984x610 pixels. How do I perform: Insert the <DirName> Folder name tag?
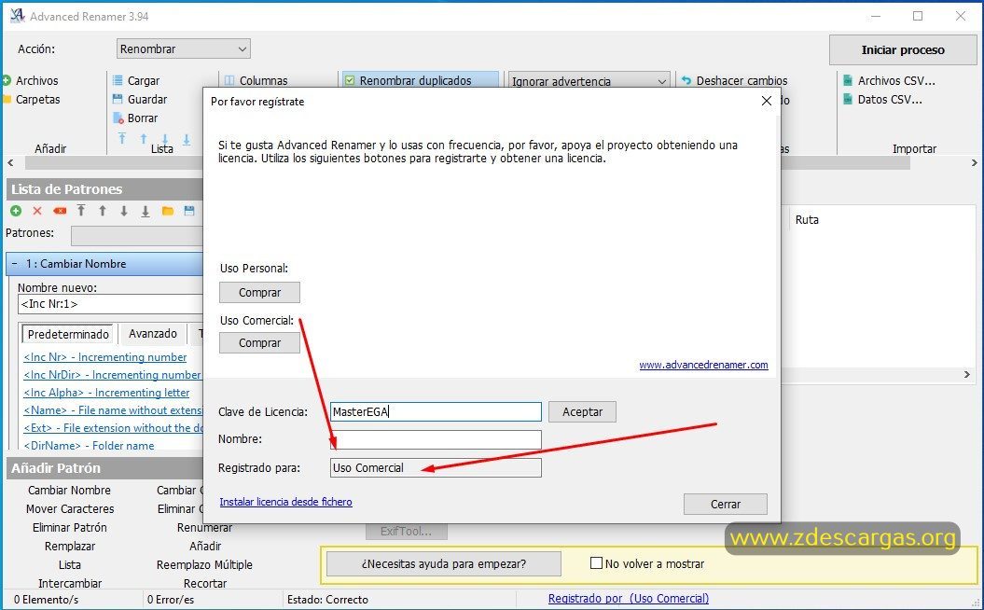(90, 445)
